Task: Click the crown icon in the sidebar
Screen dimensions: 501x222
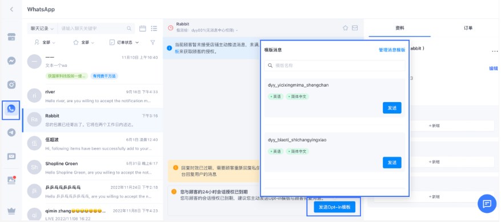Action: pos(11,211)
